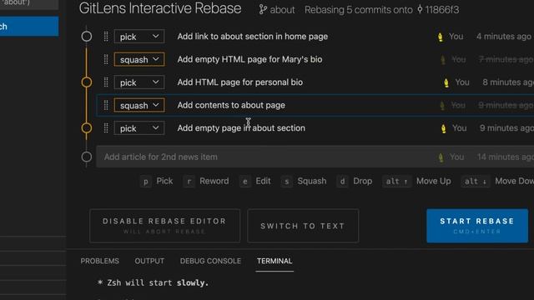534x300 pixels.
Task: Click the graph node of 'Add article for 2nd news item'
Action: (x=87, y=157)
